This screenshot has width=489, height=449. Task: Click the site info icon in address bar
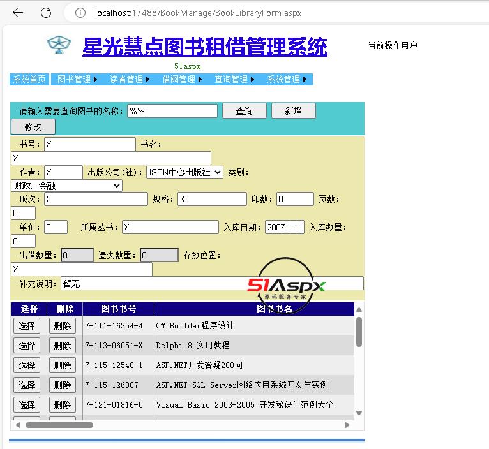80,13
